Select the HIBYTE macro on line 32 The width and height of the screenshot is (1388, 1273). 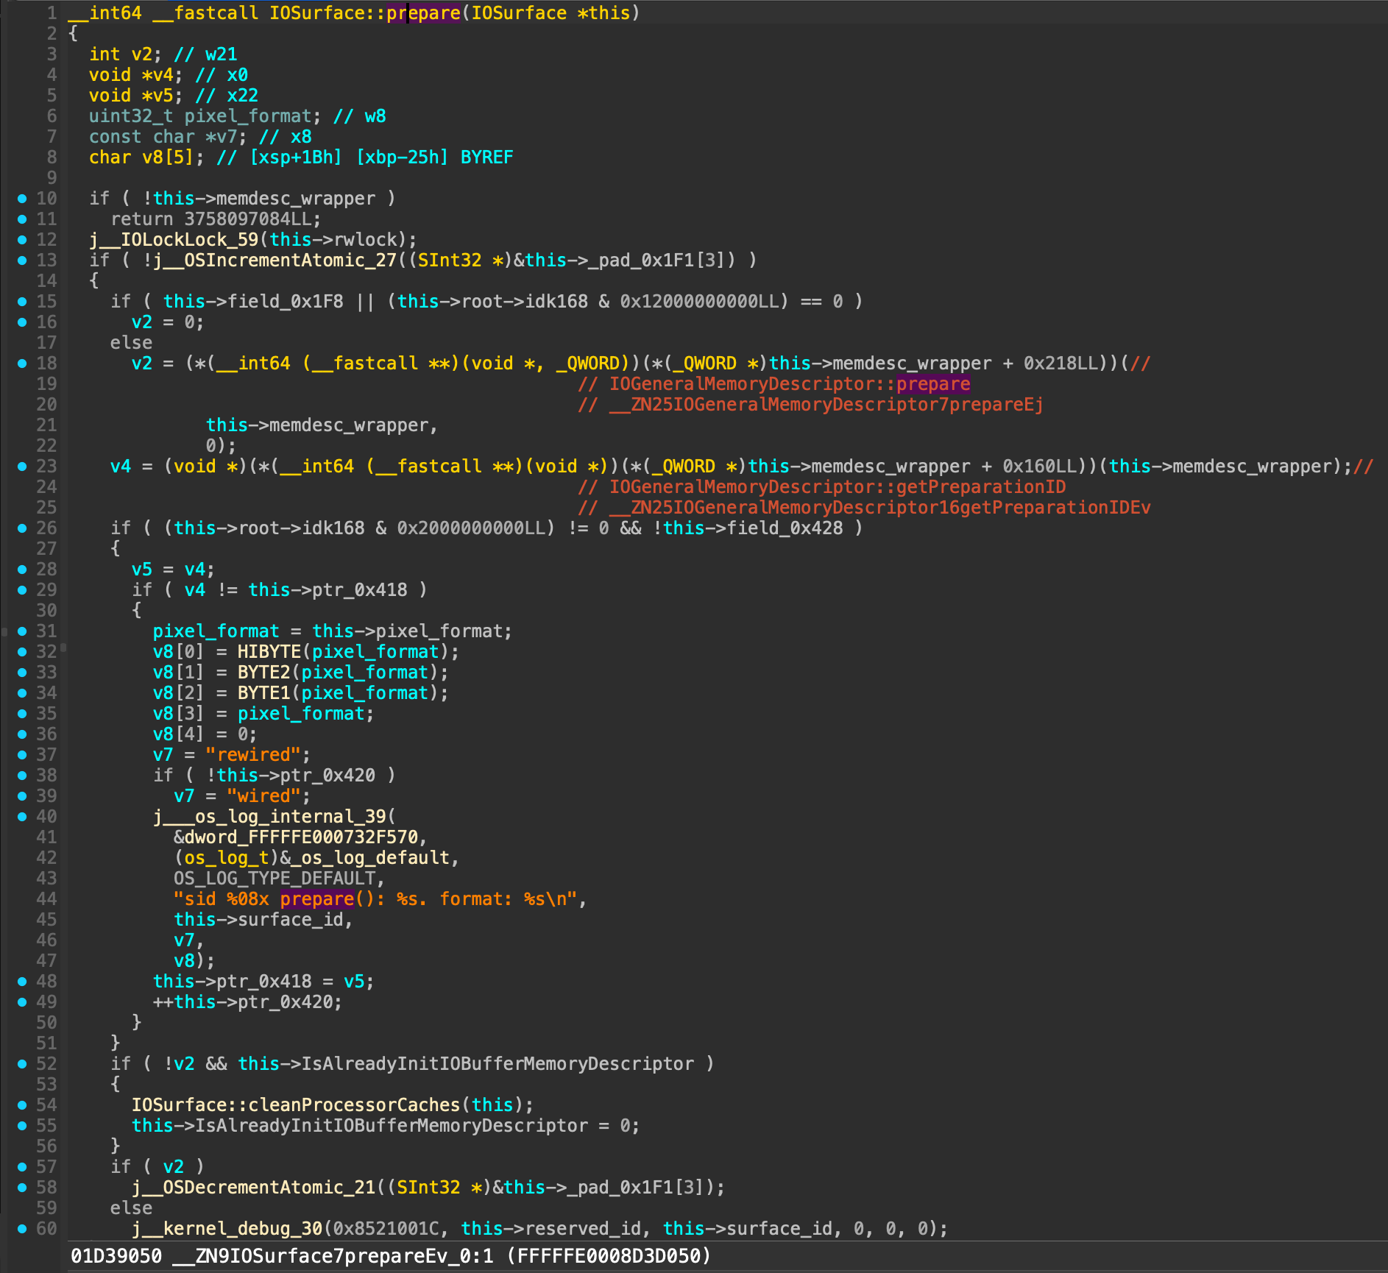pyautogui.click(x=269, y=651)
